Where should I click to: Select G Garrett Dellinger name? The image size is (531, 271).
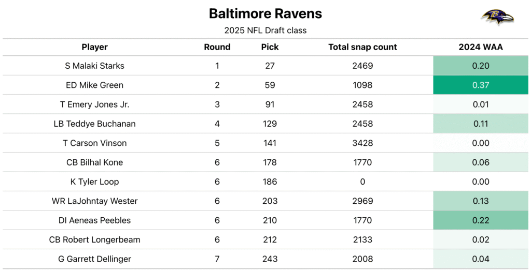click(94, 259)
